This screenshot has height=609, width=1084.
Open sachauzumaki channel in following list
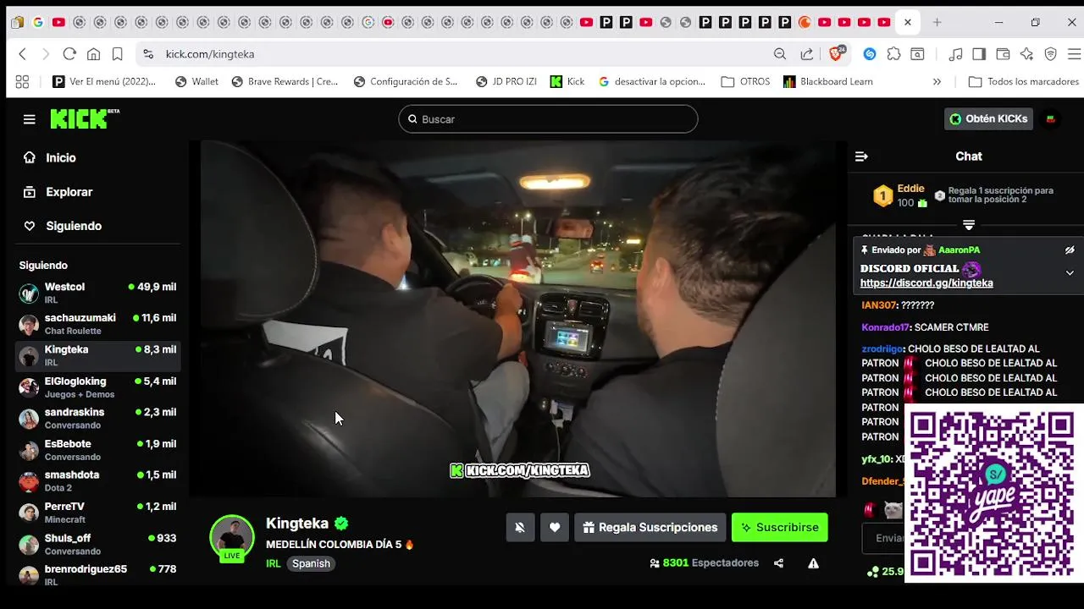(x=97, y=324)
